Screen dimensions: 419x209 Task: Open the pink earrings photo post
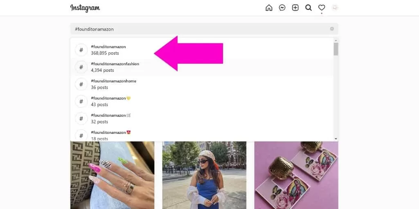coord(296,175)
